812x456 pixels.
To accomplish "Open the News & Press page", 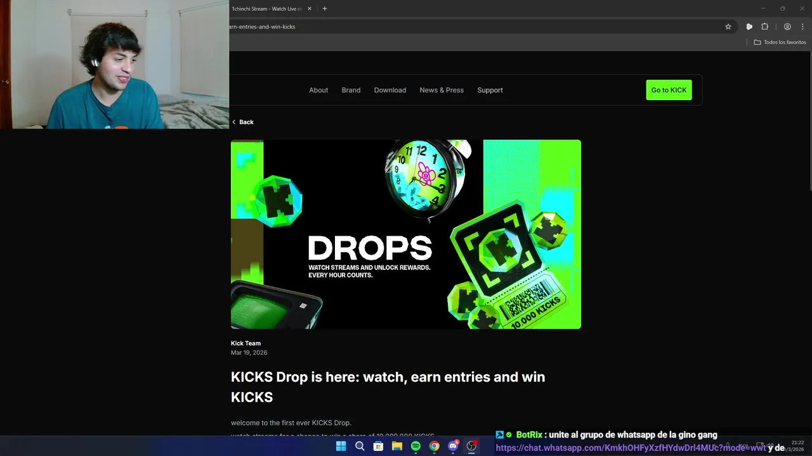I will coord(442,90).
